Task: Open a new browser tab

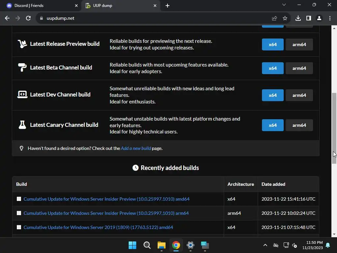Action: (168, 6)
